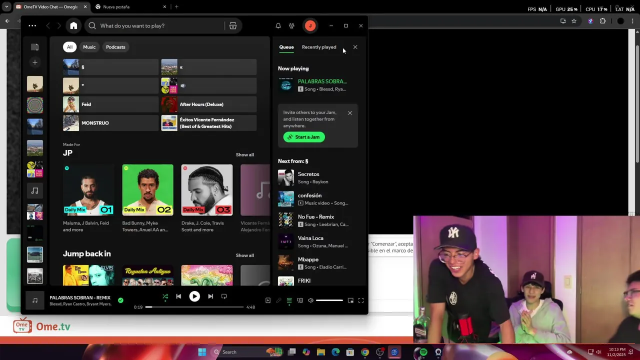
Task: Open Daily Mix 03 card
Action: 206,198
